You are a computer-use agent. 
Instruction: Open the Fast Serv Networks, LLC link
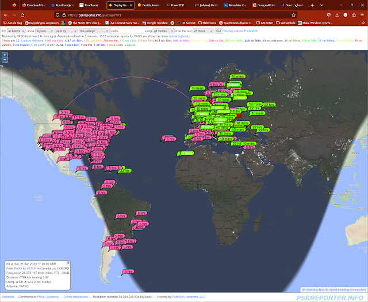189,297
